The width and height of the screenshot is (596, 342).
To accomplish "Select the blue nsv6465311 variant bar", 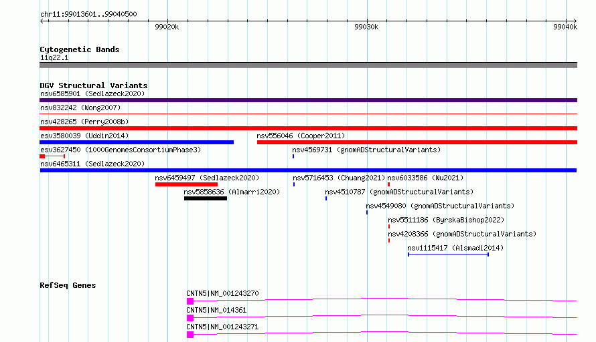I will (308, 170).
